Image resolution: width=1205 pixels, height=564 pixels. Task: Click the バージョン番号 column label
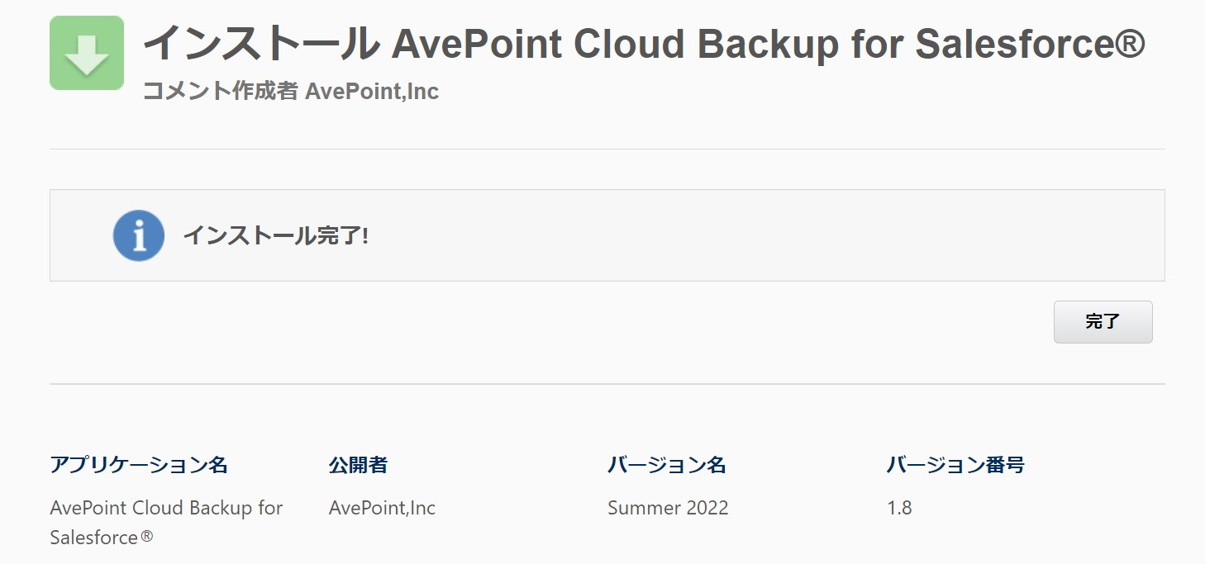click(x=955, y=465)
